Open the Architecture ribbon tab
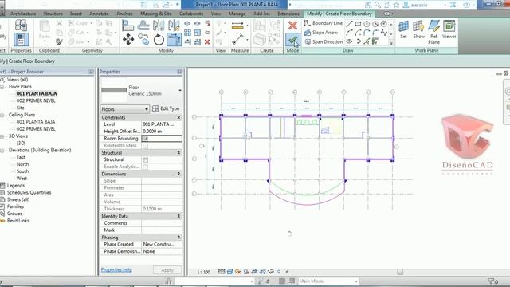This screenshot has width=510, height=287. 23,14
